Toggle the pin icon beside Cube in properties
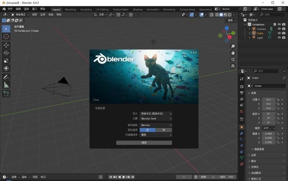This screenshot has height=181, width=288. click(x=284, y=78)
